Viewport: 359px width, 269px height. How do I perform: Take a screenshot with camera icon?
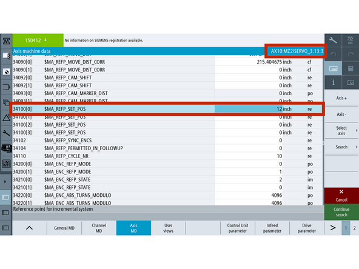pos(351,82)
